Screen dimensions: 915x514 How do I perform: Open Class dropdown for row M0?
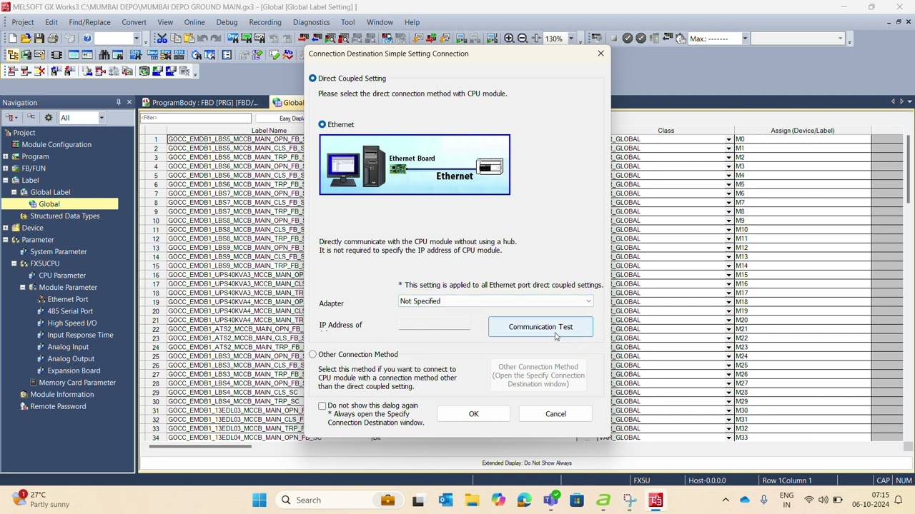pos(728,139)
